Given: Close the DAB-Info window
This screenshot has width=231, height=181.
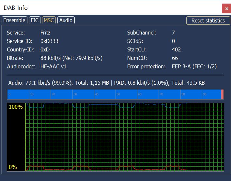Looking at the screenshot, I should pos(226,8).
